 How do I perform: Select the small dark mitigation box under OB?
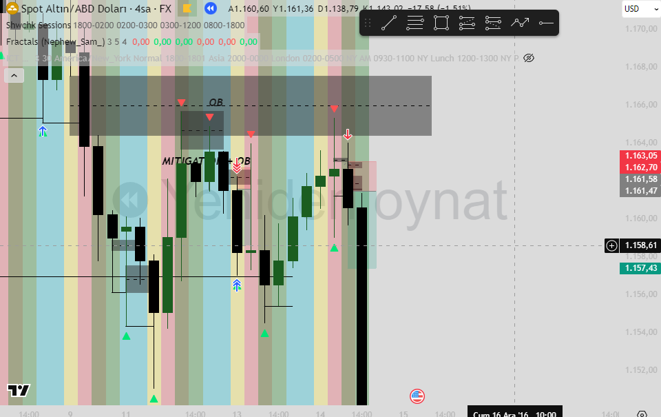(202, 130)
